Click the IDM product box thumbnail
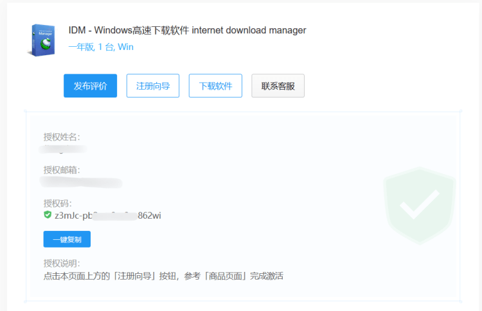This screenshot has height=311, width=482. click(42, 40)
